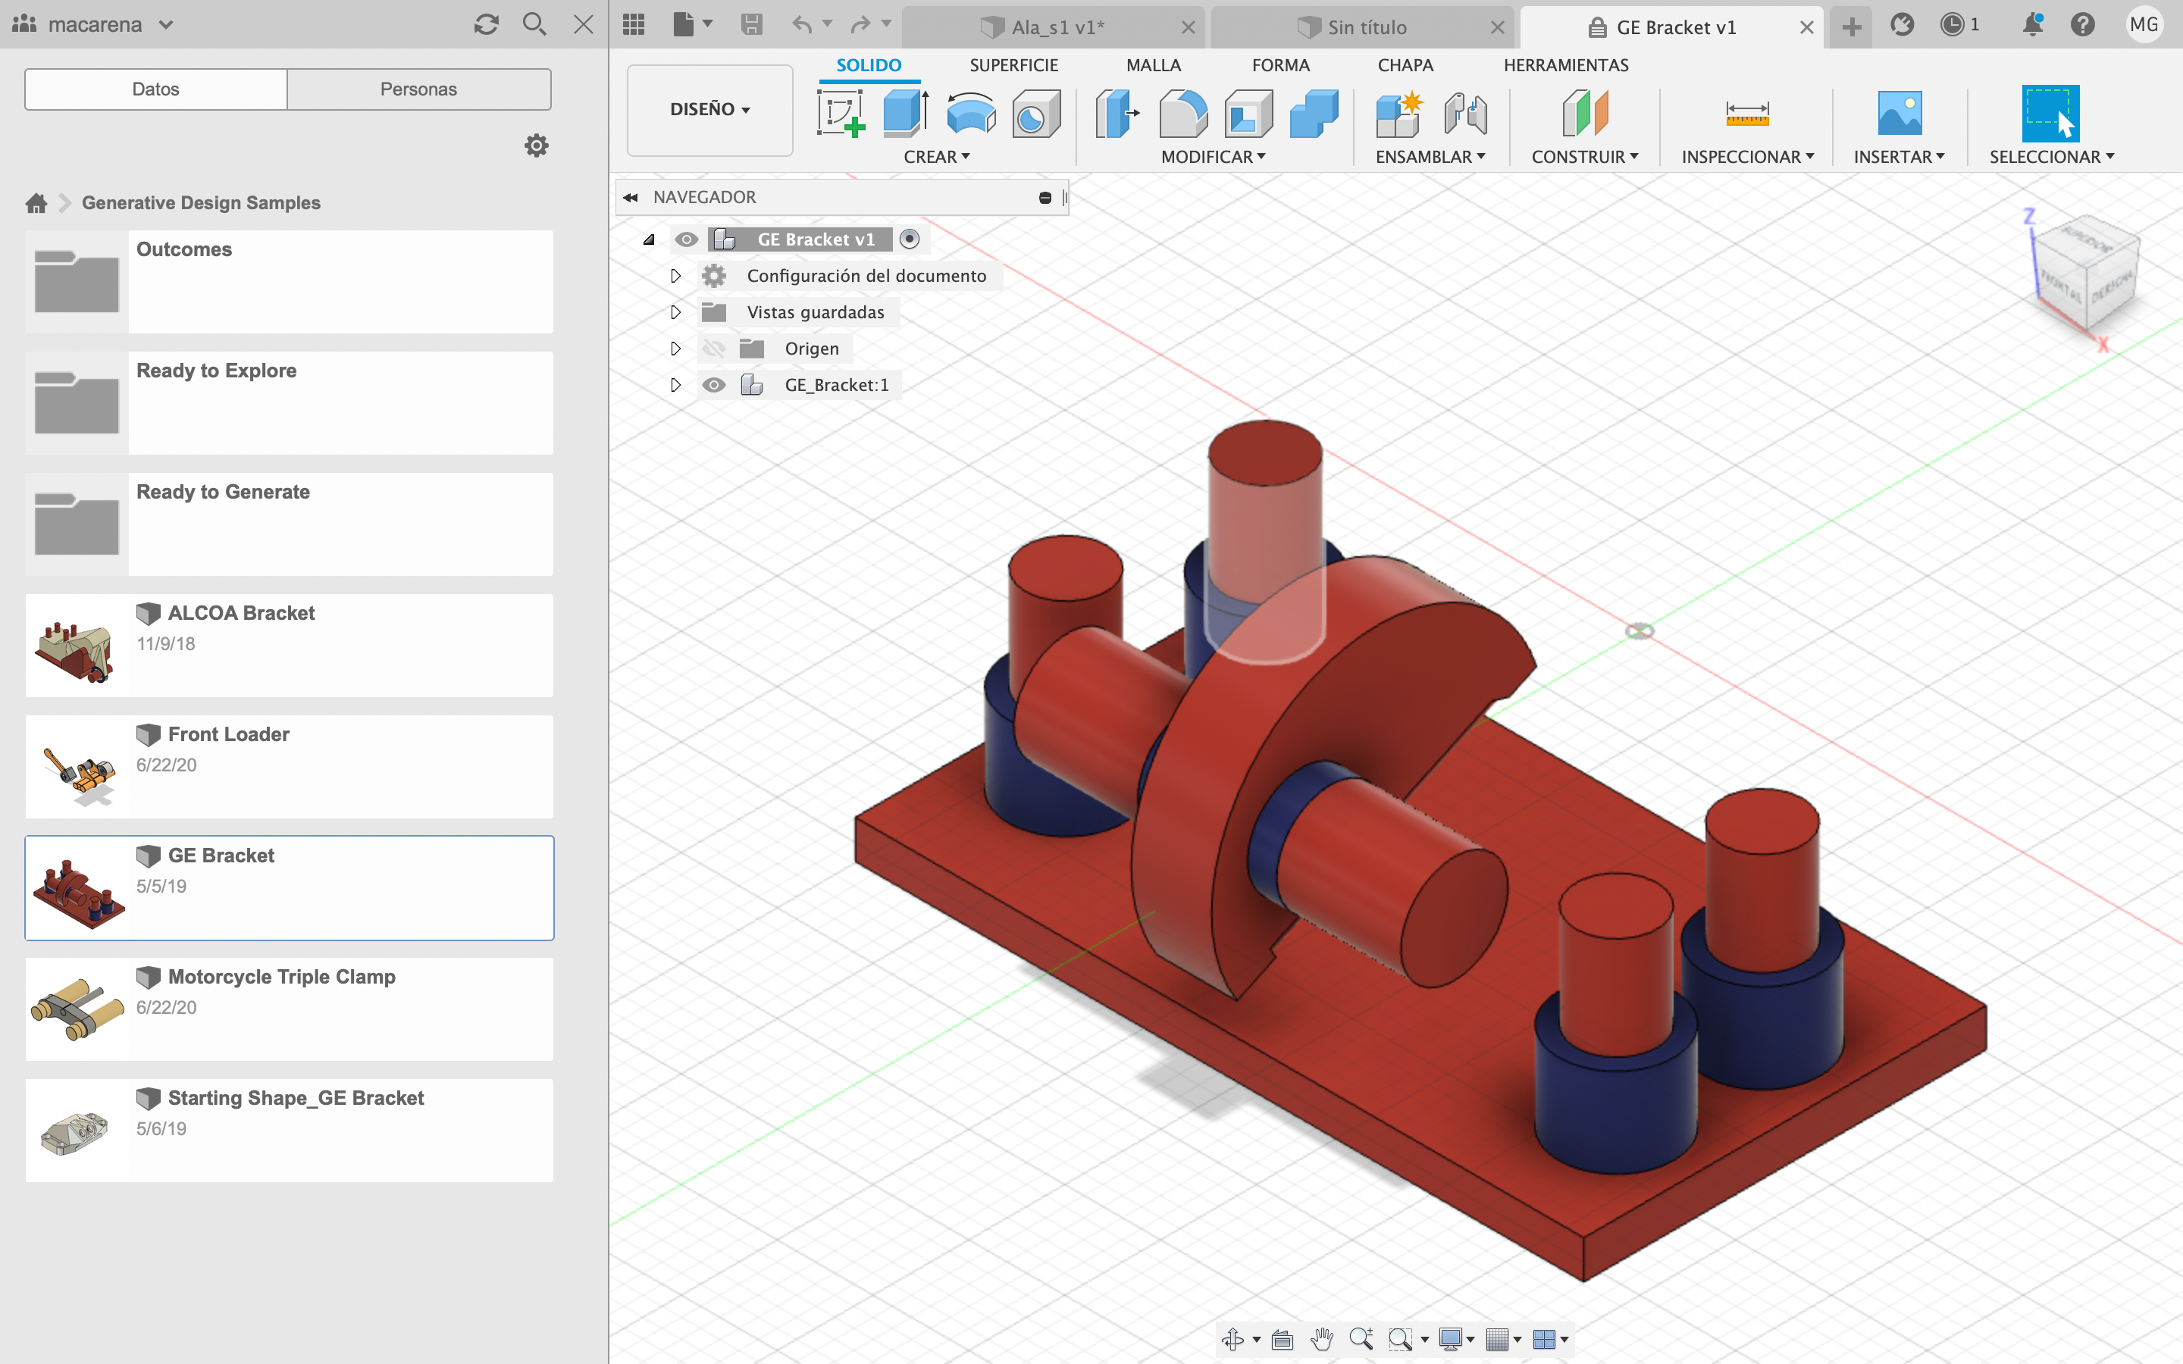Switch to the CHAPA tab
The height and width of the screenshot is (1364, 2183).
(x=1405, y=65)
